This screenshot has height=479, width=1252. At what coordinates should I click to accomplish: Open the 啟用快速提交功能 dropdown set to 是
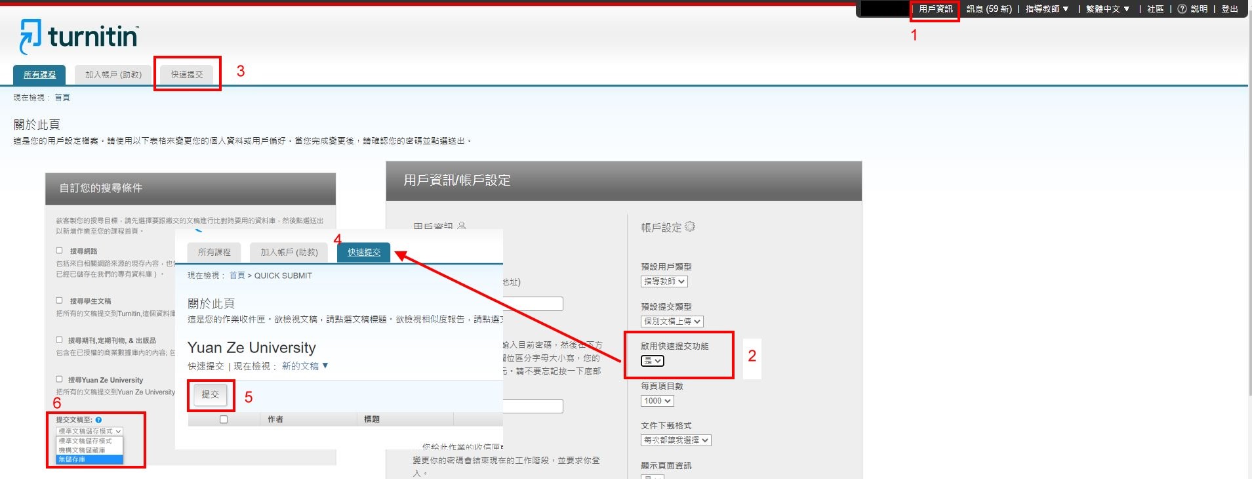click(653, 361)
